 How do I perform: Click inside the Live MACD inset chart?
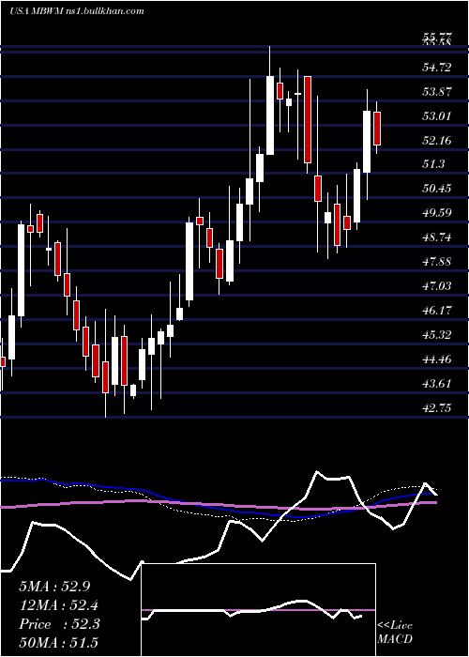pos(258,610)
